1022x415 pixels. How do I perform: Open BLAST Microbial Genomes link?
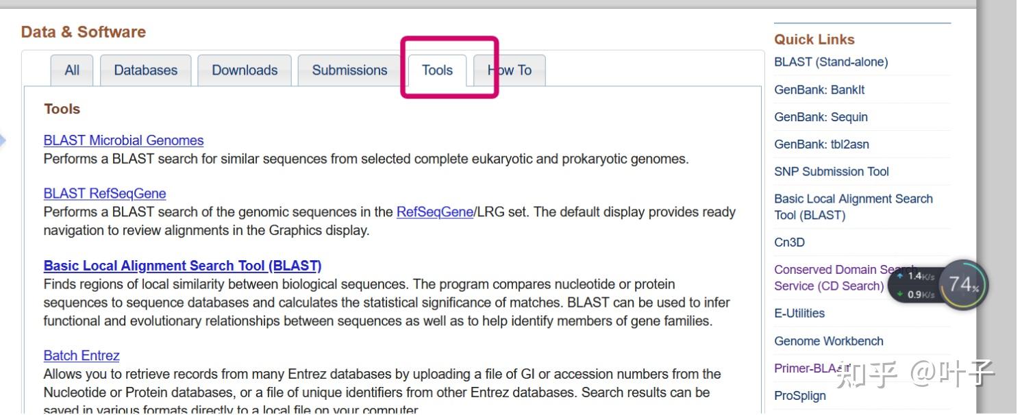123,140
